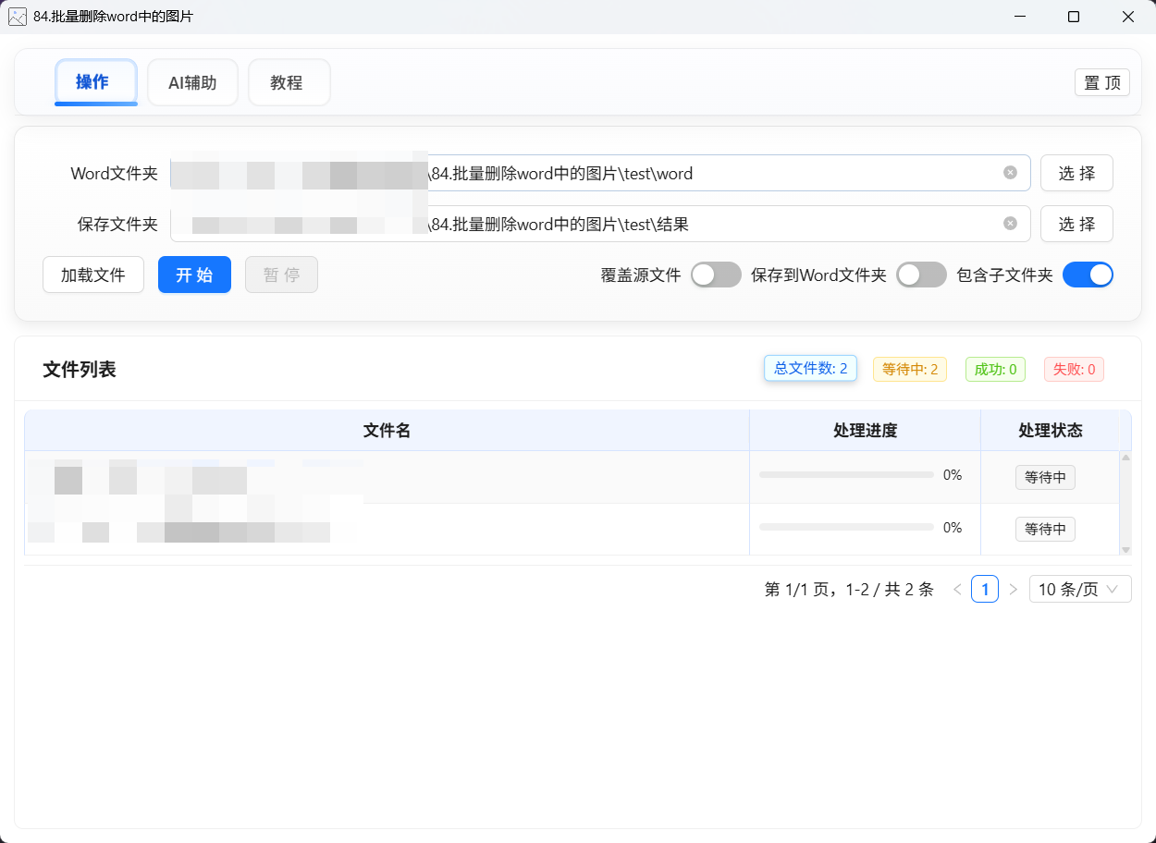Click the 等待中: 2 count badge
Image resolution: width=1156 pixels, height=843 pixels.
click(x=909, y=369)
